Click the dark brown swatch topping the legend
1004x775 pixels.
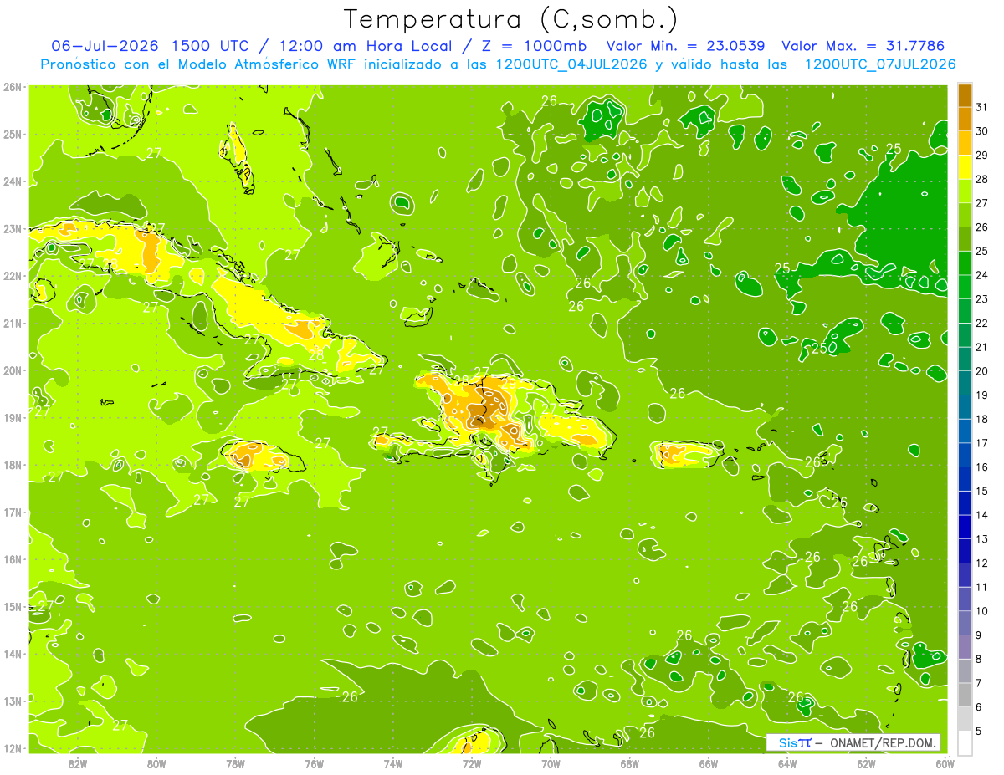click(966, 96)
